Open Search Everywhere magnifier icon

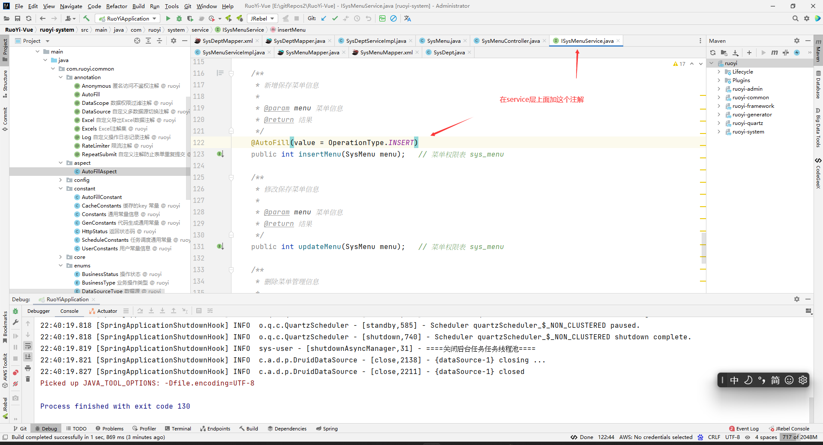(x=795, y=18)
